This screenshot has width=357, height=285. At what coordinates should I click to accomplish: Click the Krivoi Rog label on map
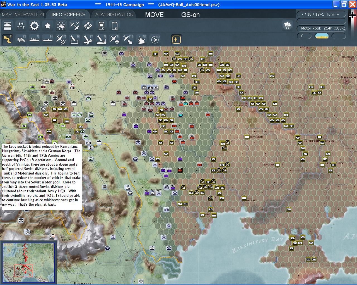268,165
